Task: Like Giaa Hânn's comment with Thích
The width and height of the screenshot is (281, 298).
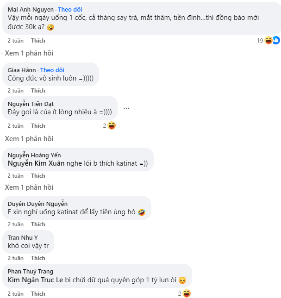Action: (x=38, y=91)
